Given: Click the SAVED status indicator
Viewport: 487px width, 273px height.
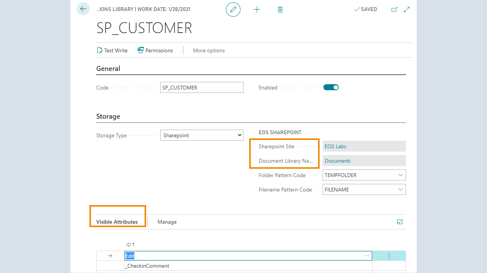Looking at the screenshot, I should pos(366,9).
